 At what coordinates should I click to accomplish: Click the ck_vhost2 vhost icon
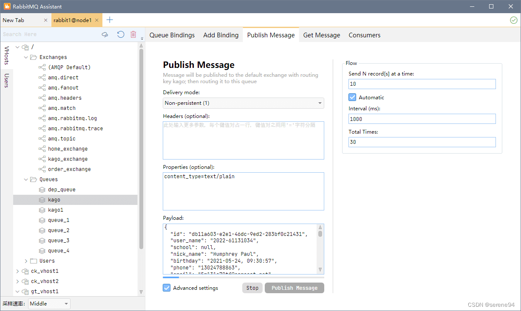[x=25, y=281]
